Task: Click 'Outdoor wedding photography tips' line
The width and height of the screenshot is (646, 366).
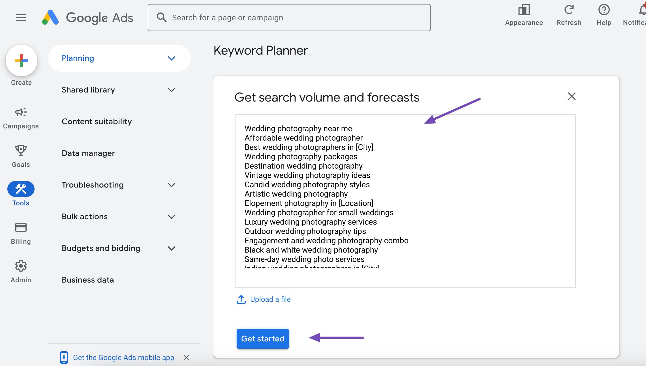Action: pyautogui.click(x=305, y=231)
